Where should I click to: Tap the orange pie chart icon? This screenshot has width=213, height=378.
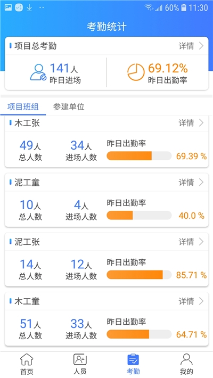click(136, 72)
